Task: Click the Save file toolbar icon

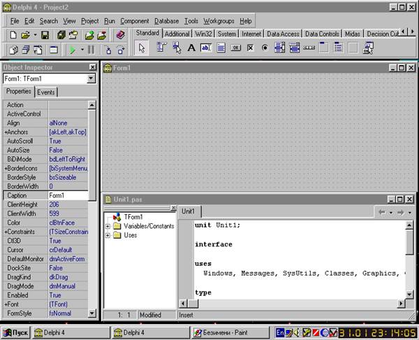Action: [x=45, y=34]
